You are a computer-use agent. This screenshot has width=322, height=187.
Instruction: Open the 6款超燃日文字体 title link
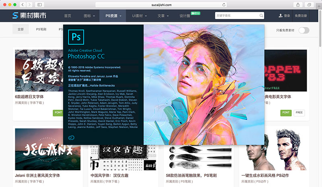click(x=29, y=97)
